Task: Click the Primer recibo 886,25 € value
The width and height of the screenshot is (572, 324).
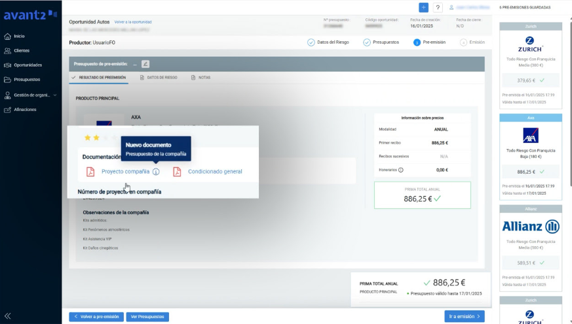Action: [x=440, y=143]
